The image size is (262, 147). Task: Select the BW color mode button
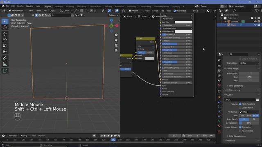click(x=242, y=116)
